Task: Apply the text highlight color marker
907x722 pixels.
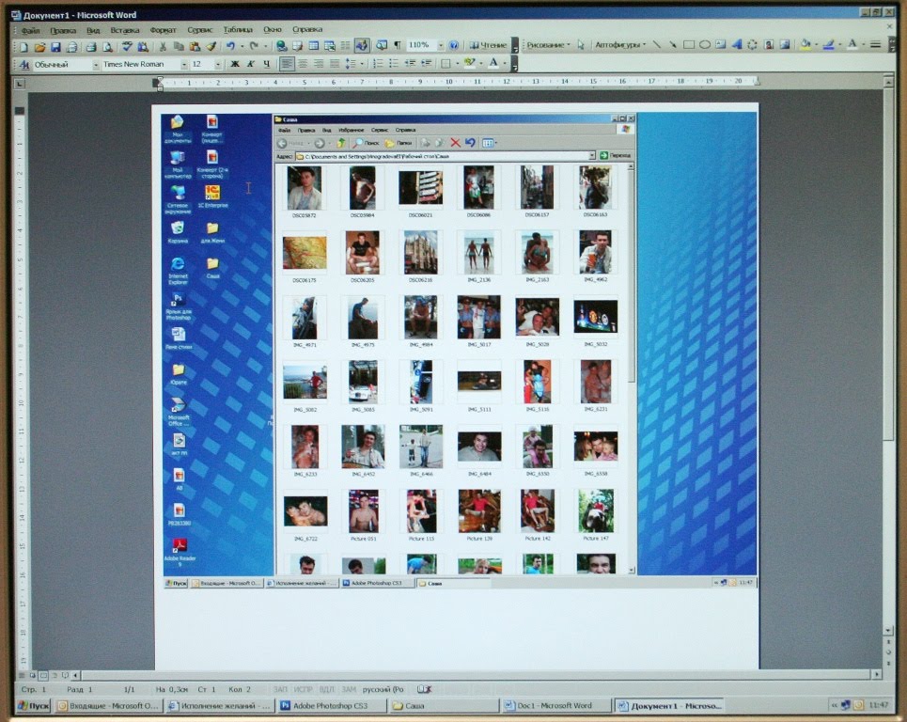Action: coord(469,64)
